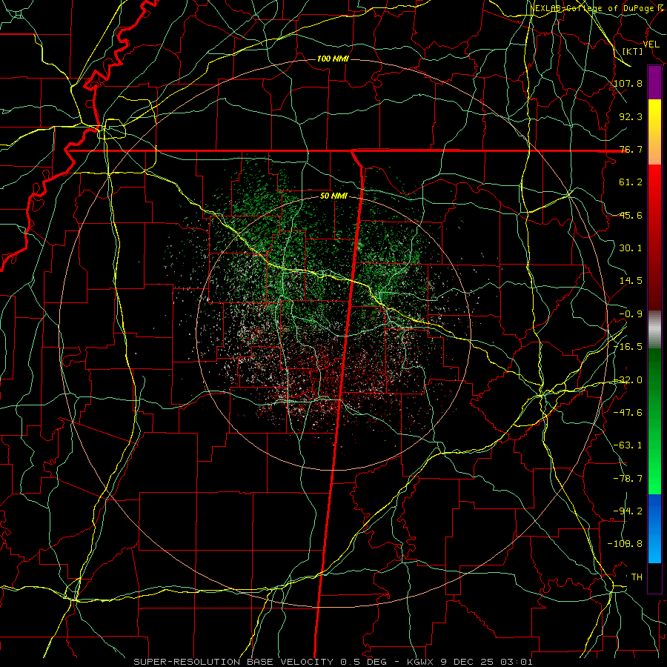This screenshot has height=667, width=667.
Task: Click the 61.2 scale value
Action: tap(631, 182)
